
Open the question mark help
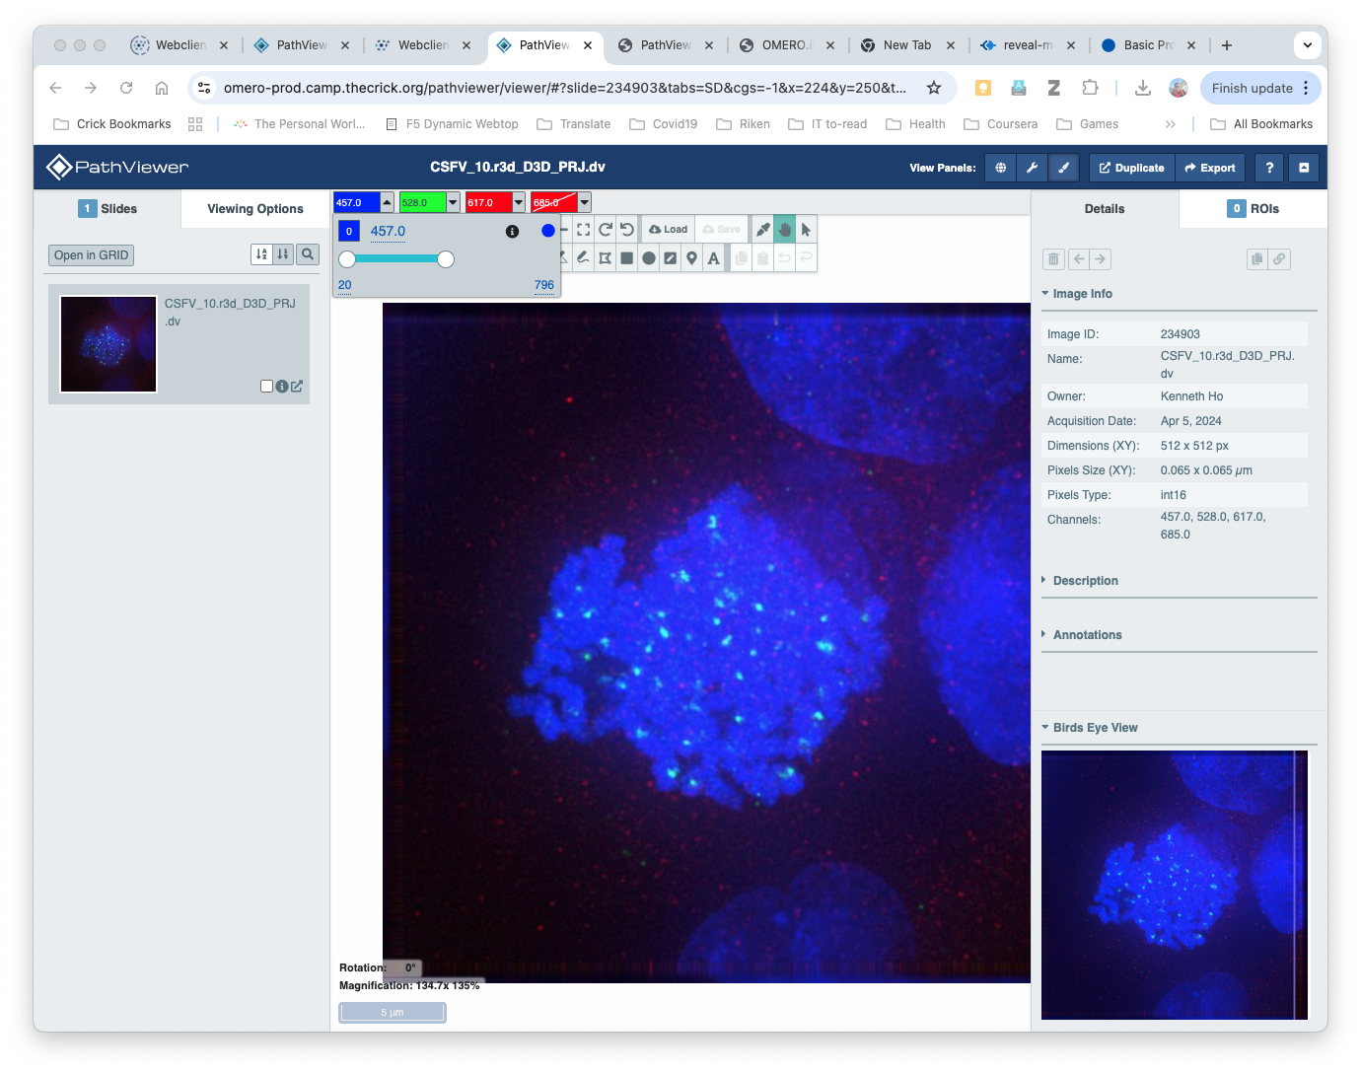point(1269,168)
